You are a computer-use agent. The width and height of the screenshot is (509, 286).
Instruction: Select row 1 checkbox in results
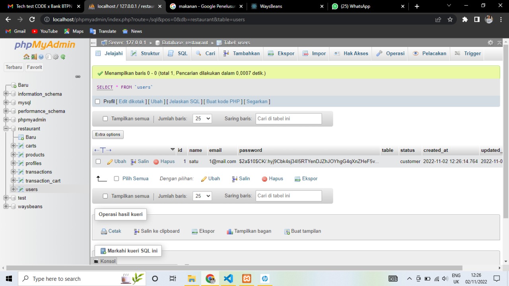point(98,161)
